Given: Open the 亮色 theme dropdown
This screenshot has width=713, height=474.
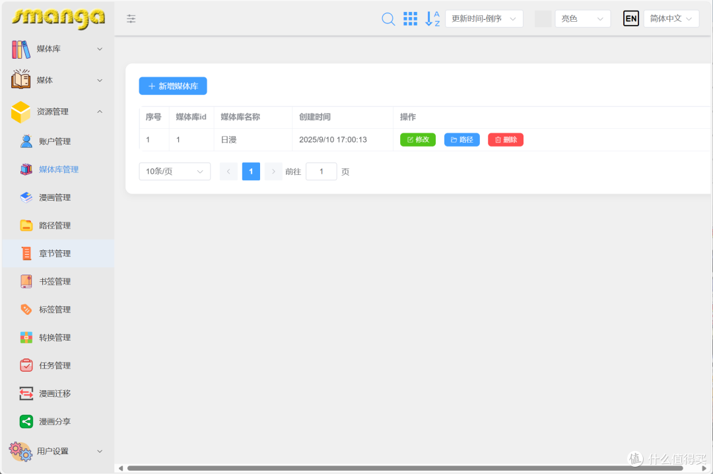Looking at the screenshot, I should [x=582, y=18].
